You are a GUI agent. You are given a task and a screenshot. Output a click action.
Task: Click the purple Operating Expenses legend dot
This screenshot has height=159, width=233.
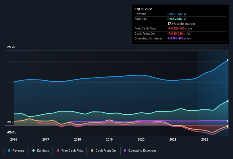125,151
